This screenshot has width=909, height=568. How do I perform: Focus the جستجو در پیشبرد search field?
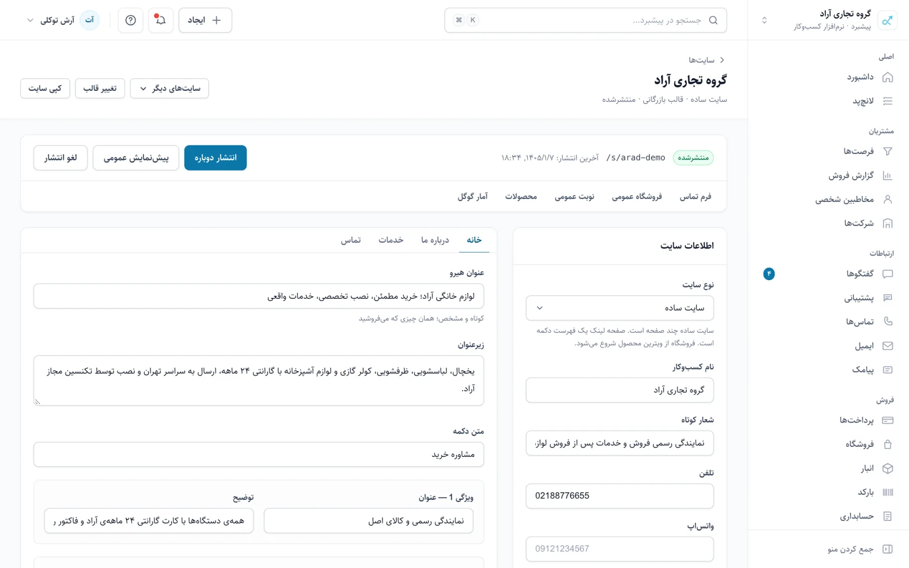pyautogui.click(x=585, y=20)
